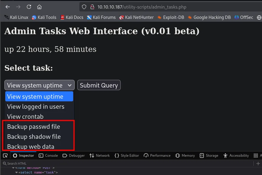Show insecure connection padlock info

tap(92, 7)
